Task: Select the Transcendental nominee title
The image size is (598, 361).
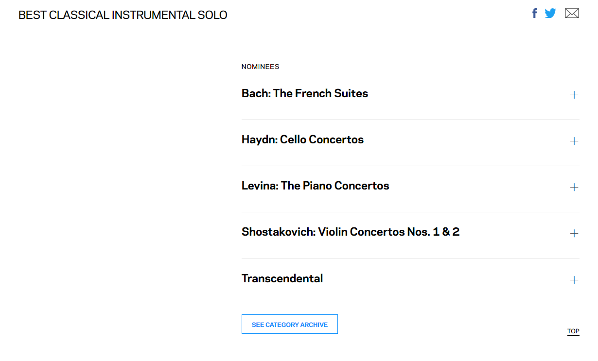Action: point(282,278)
